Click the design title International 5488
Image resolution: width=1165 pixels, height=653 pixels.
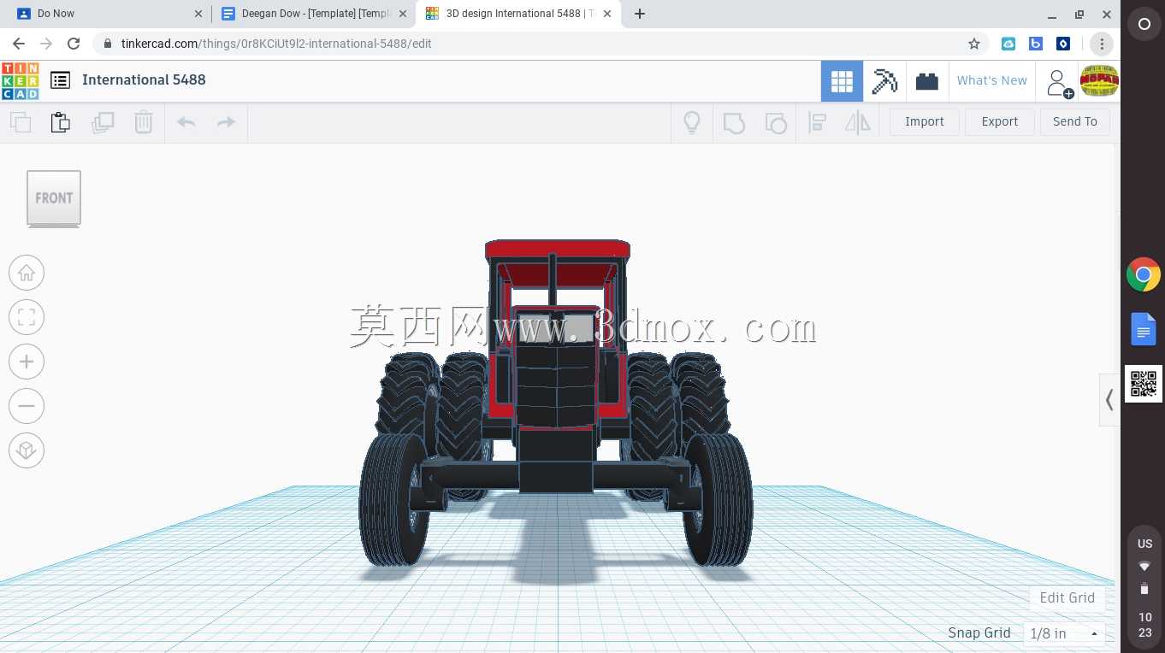click(x=144, y=79)
